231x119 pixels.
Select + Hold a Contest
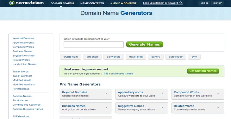coord(123,3)
